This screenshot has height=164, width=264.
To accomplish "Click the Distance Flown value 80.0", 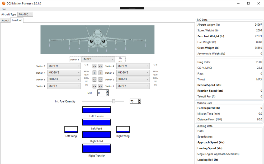I will tap(260, 119).
